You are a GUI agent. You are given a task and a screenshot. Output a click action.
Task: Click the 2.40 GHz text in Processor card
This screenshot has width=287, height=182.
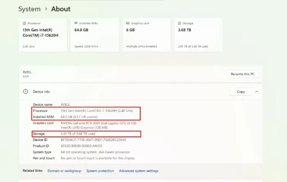coord(29,46)
